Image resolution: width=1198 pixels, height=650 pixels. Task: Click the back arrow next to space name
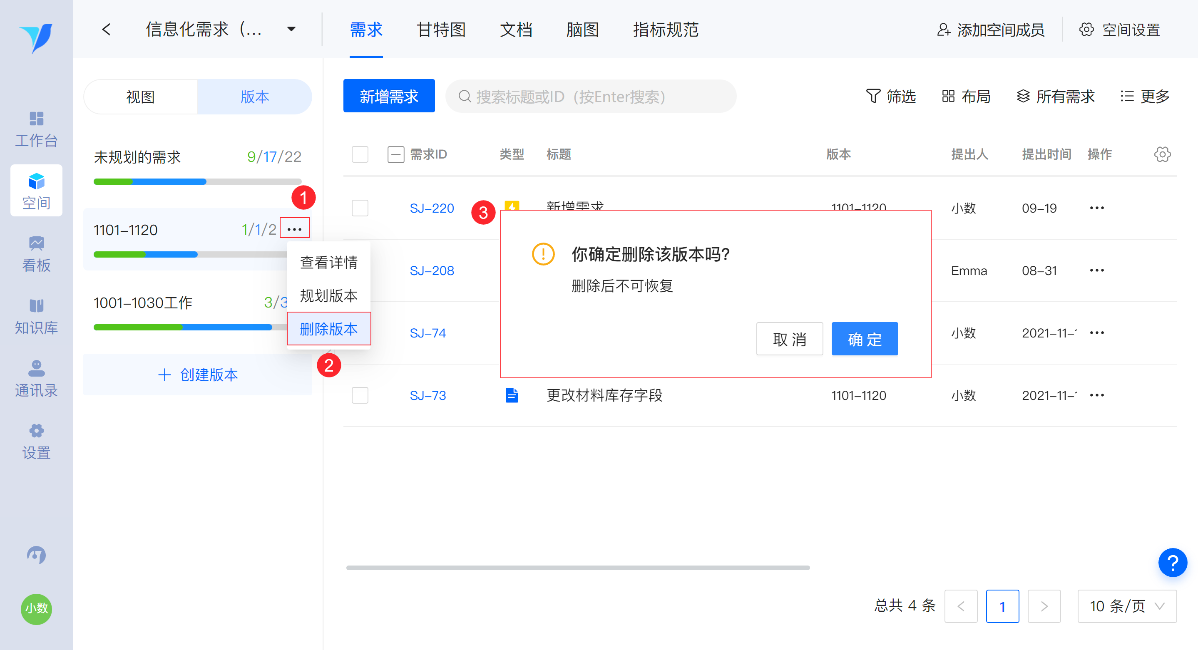click(107, 30)
